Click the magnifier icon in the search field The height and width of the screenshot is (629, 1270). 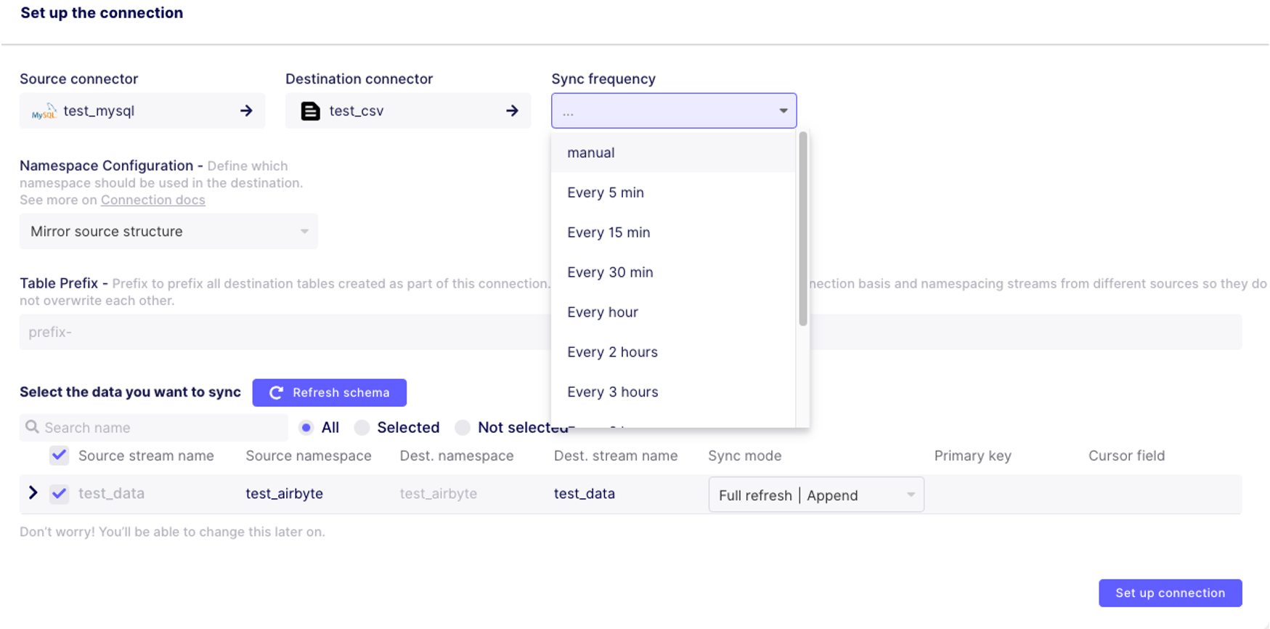(x=32, y=427)
